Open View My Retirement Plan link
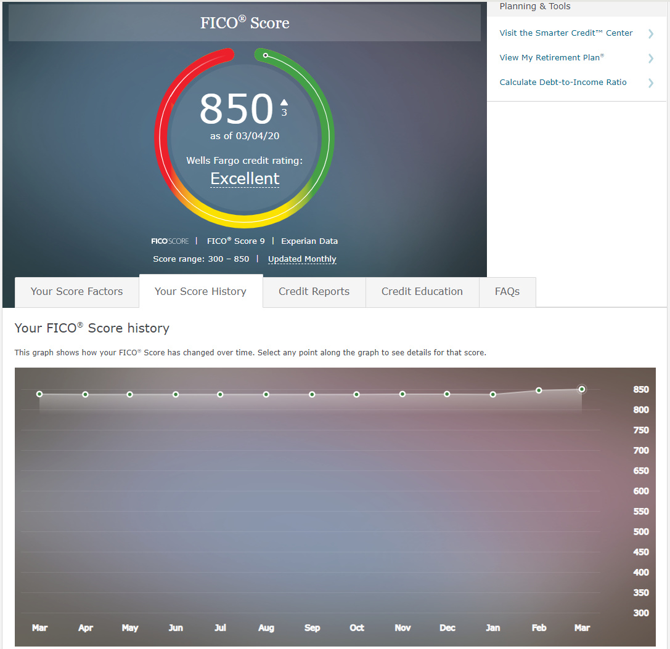This screenshot has width=670, height=649. 552,58
